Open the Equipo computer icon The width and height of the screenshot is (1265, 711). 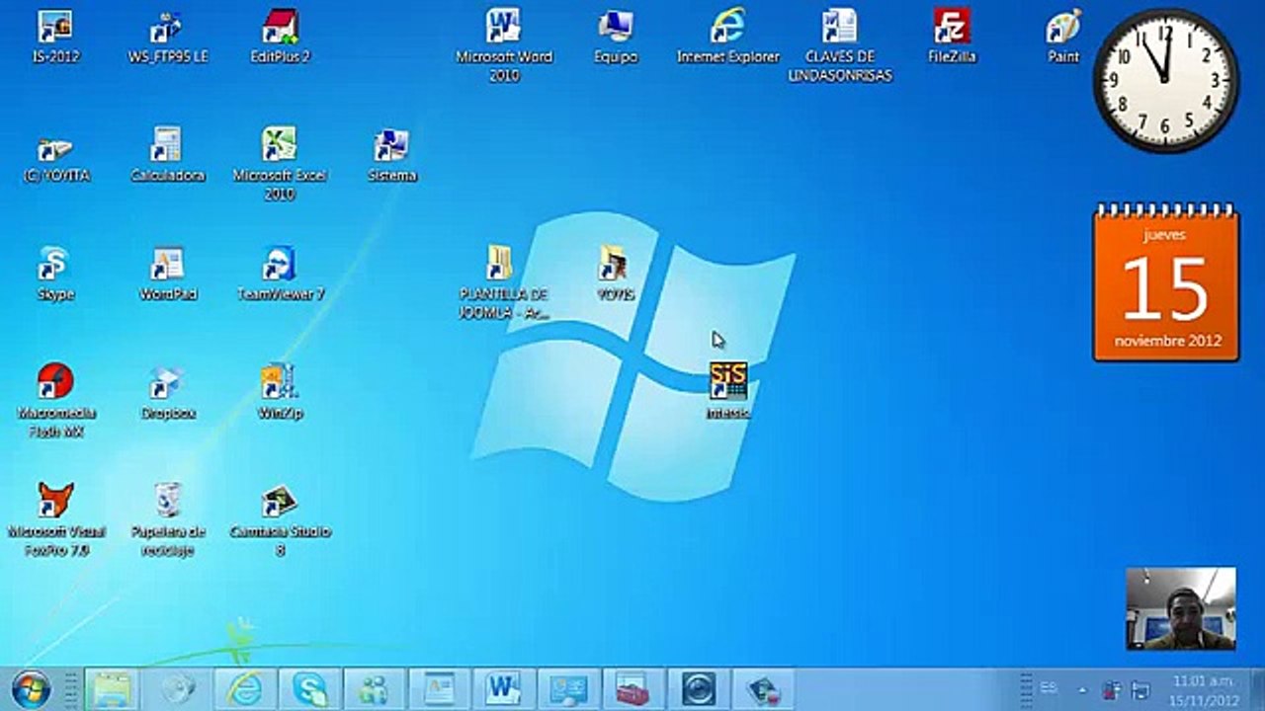[x=616, y=37]
